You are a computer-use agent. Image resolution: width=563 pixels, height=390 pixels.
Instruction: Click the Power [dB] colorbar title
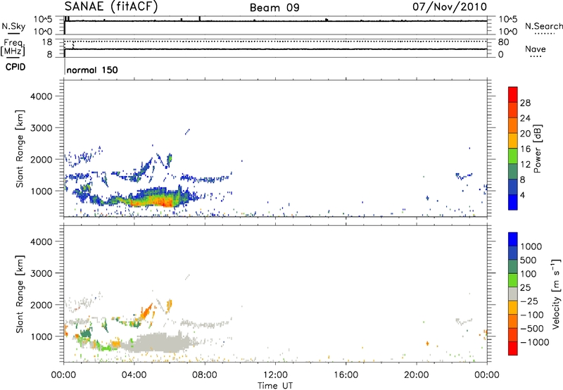point(538,149)
